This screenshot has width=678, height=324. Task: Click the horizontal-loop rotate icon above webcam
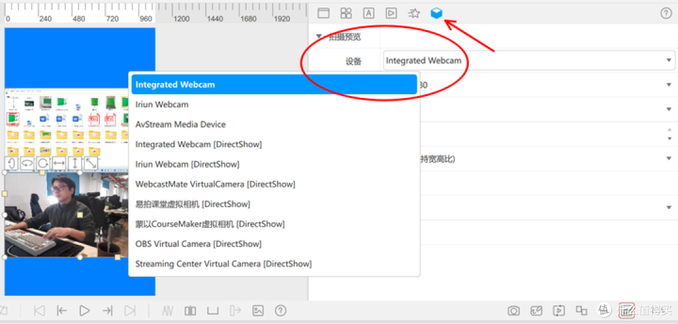click(27, 163)
